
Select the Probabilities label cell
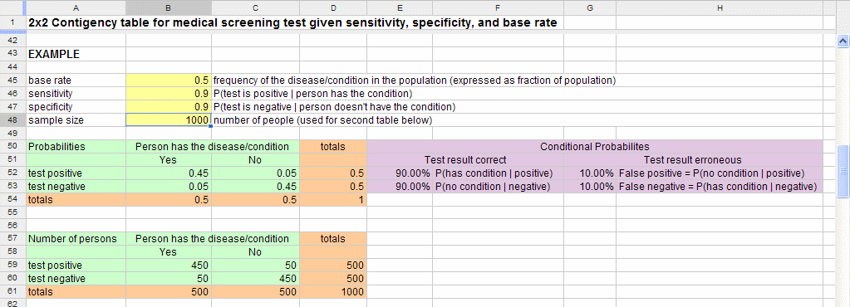tap(76, 147)
